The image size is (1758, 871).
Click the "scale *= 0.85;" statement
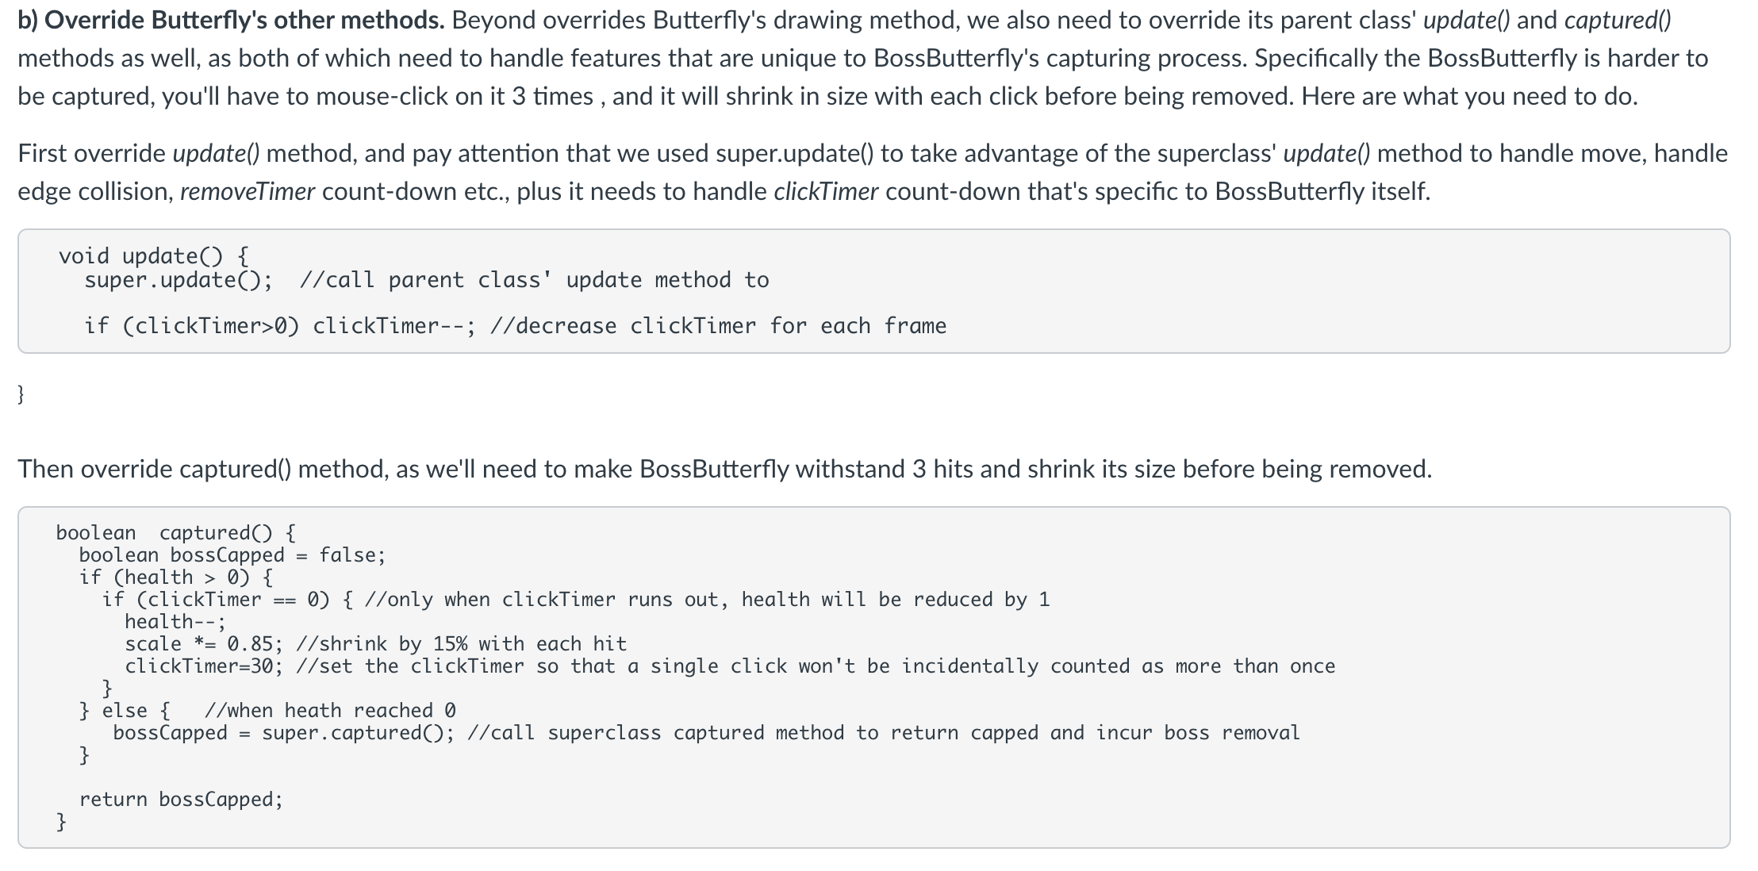coord(204,643)
